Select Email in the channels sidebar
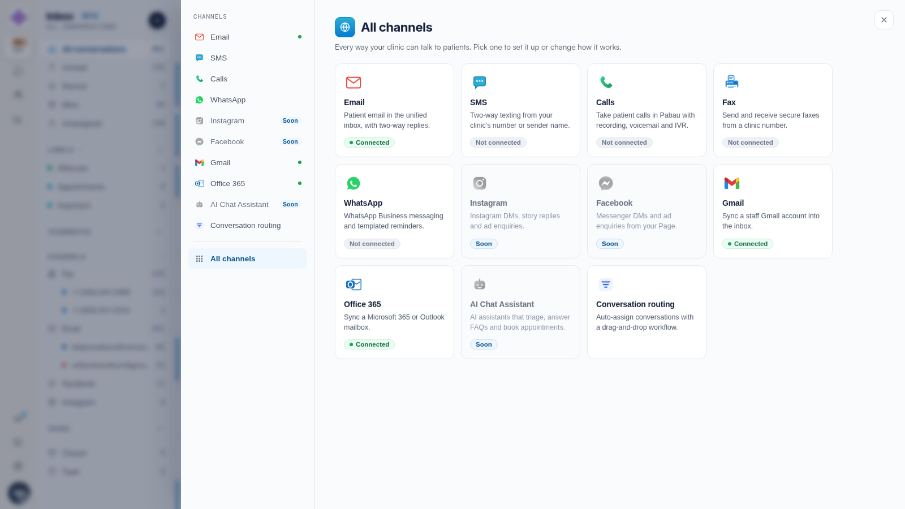 click(x=248, y=37)
